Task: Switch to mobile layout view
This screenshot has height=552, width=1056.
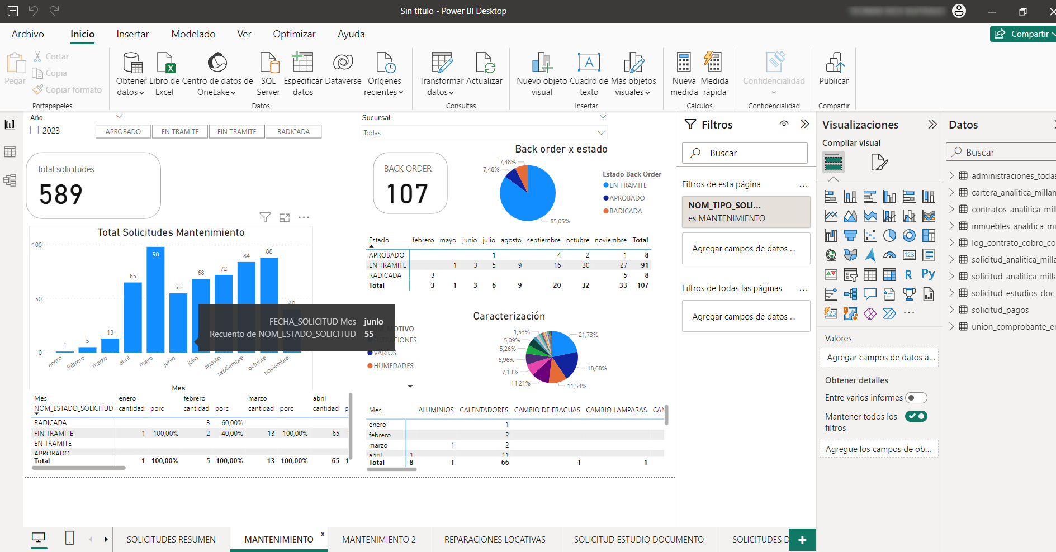Action: click(69, 538)
